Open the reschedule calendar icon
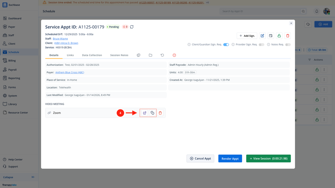Image resolution: width=335 pixels, height=188 pixels. pyautogui.click(x=271, y=36)
